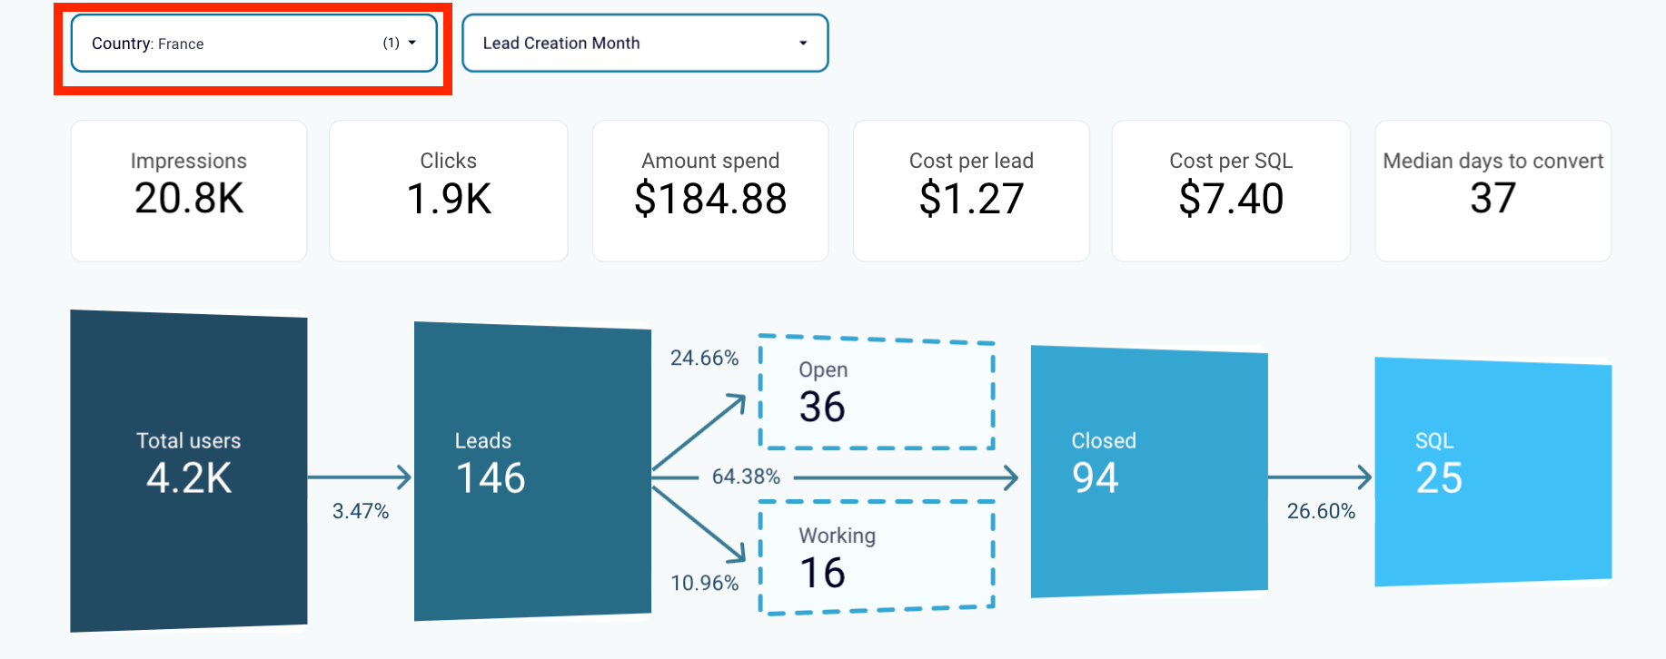
Task: Select the Leads 146 funnel block
Action: (532, 470)
